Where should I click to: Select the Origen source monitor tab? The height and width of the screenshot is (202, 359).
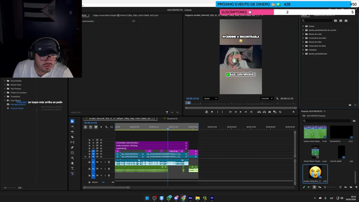click(x=126, y=15)
